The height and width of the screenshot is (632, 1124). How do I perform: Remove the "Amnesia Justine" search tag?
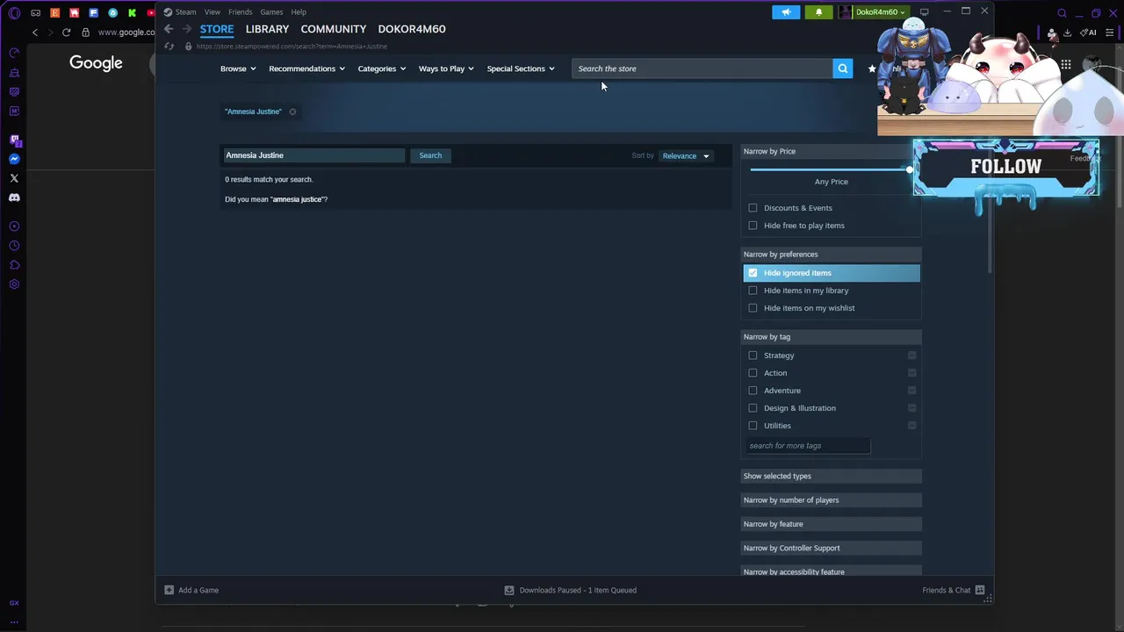tap(292, 111)
